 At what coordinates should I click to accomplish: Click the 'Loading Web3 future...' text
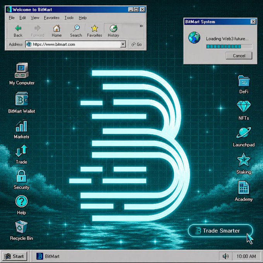point(227,39)
